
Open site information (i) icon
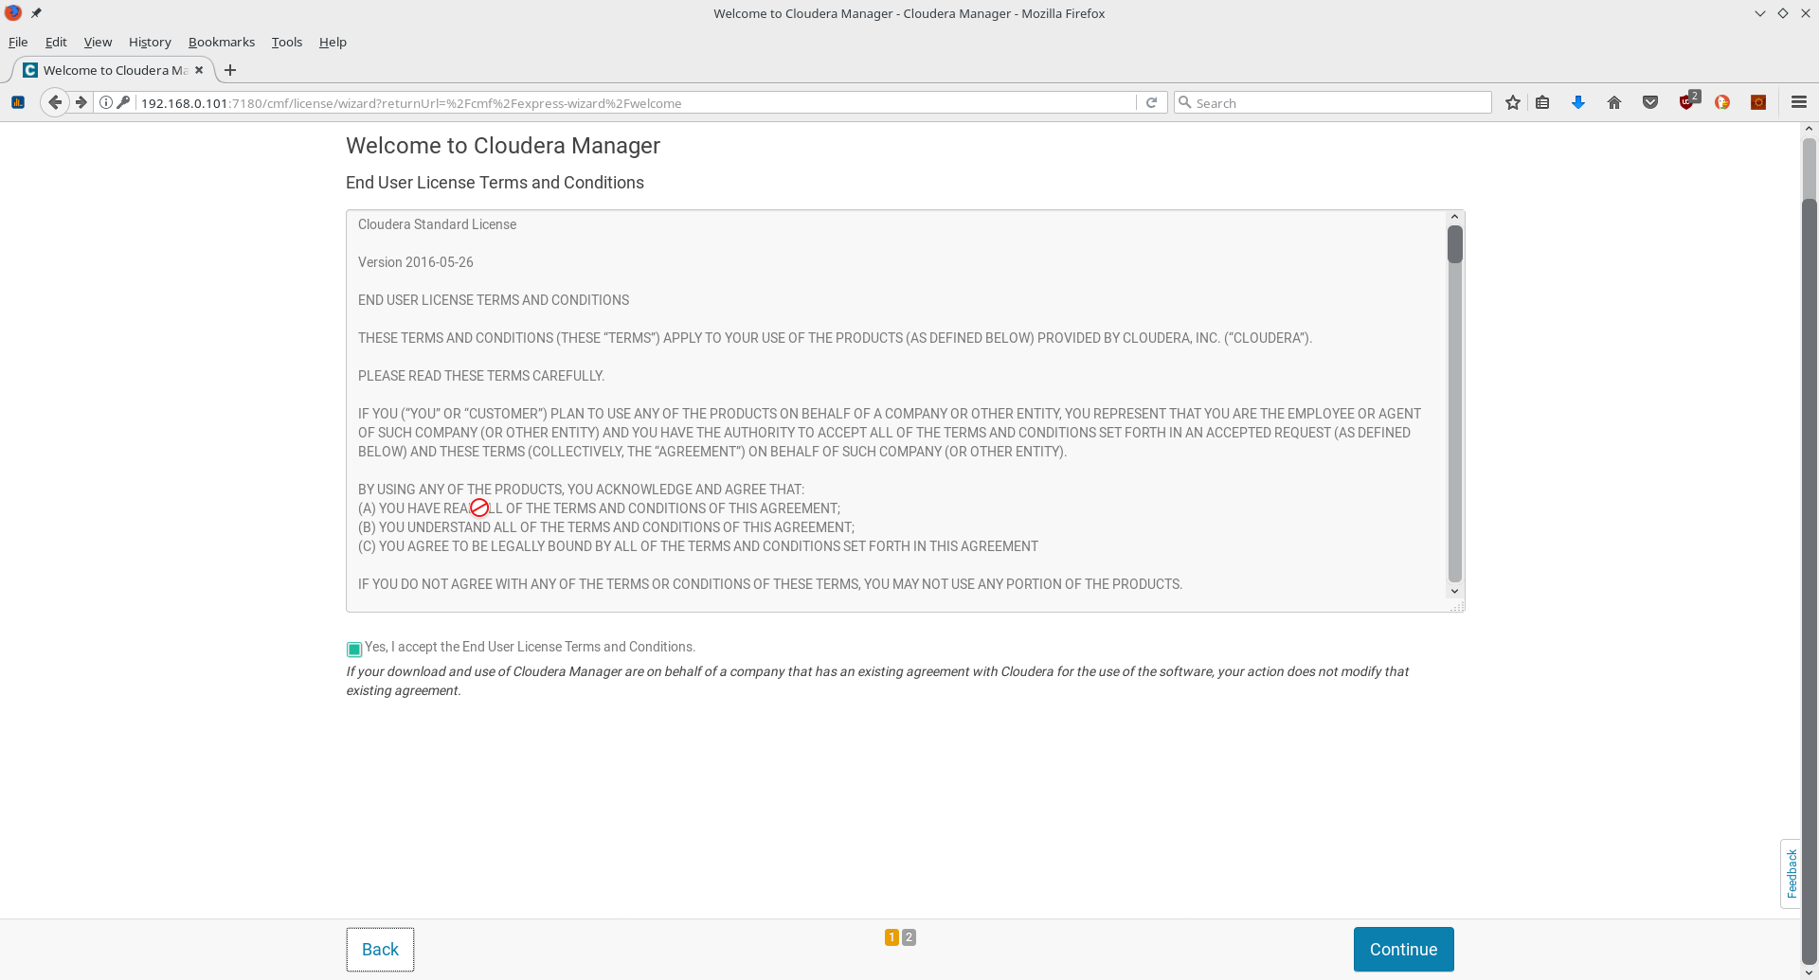coord(106,102)
